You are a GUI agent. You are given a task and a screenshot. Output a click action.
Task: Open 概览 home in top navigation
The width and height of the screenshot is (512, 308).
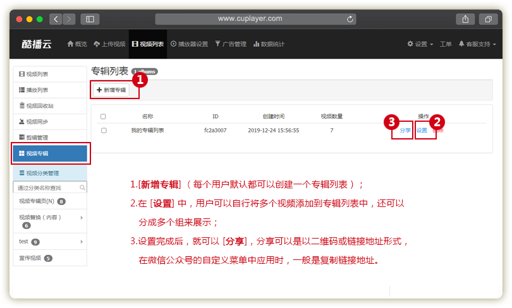(x=77, y=44)
